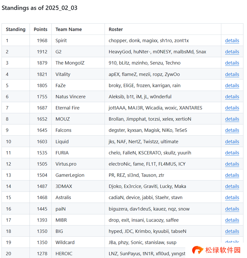View details for The MongolZ
The height and width of the screenshot is (258, 247).
232,63
